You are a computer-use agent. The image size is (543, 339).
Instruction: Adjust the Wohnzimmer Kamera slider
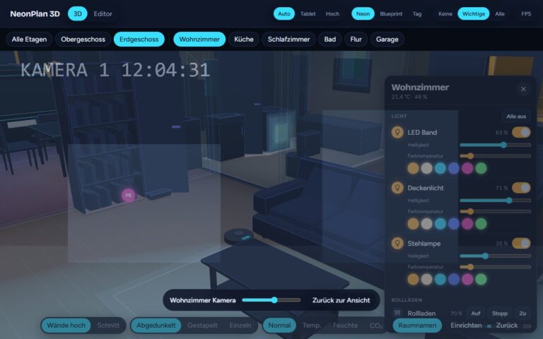271,300
